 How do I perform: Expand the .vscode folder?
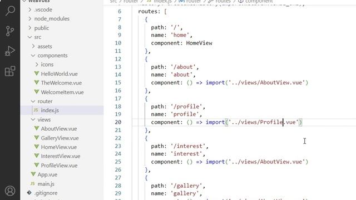[29, 9]
